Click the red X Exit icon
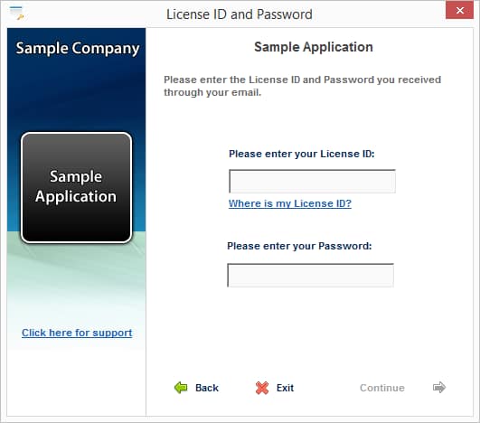The width and height of the screenshot is (480, 423). [262, 388]
